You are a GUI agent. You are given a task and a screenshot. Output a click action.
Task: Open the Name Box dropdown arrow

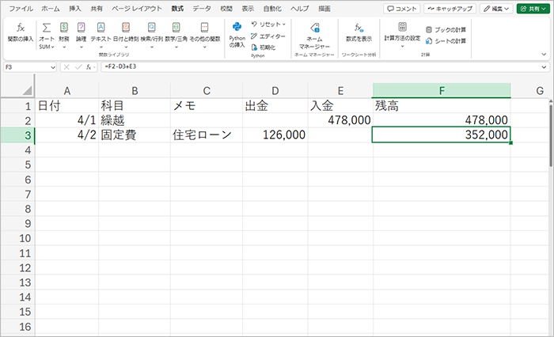tap(53, 67)
